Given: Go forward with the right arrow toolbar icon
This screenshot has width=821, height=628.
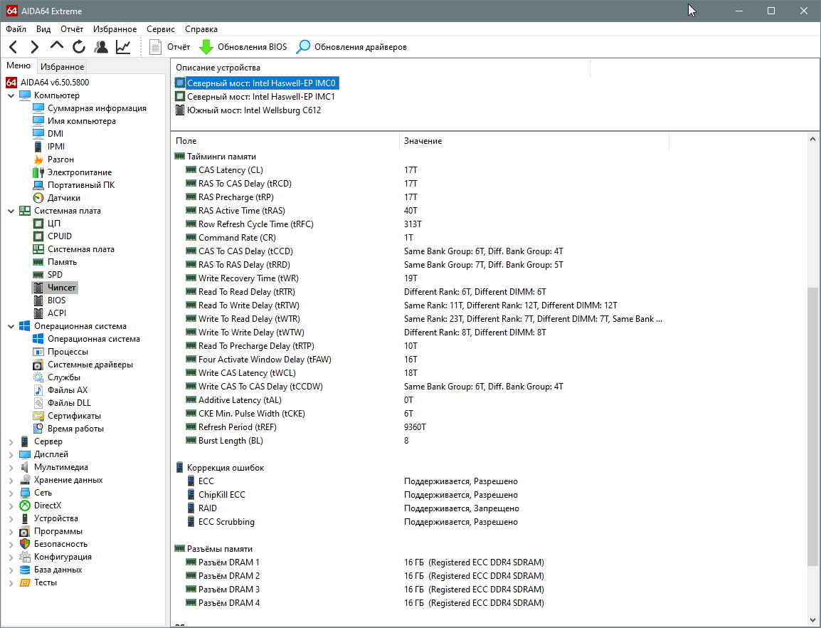Looking at the screenshot, I should click(x=35, y=47).
